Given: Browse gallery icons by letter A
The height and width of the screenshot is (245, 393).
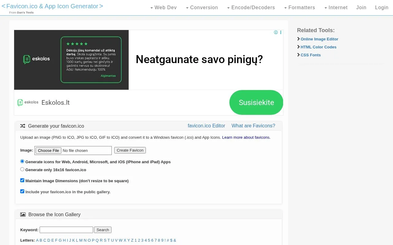Looking at the screenshot, I should (x=37, y=240).
